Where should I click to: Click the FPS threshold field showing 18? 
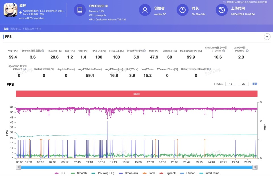pos(231,84)
